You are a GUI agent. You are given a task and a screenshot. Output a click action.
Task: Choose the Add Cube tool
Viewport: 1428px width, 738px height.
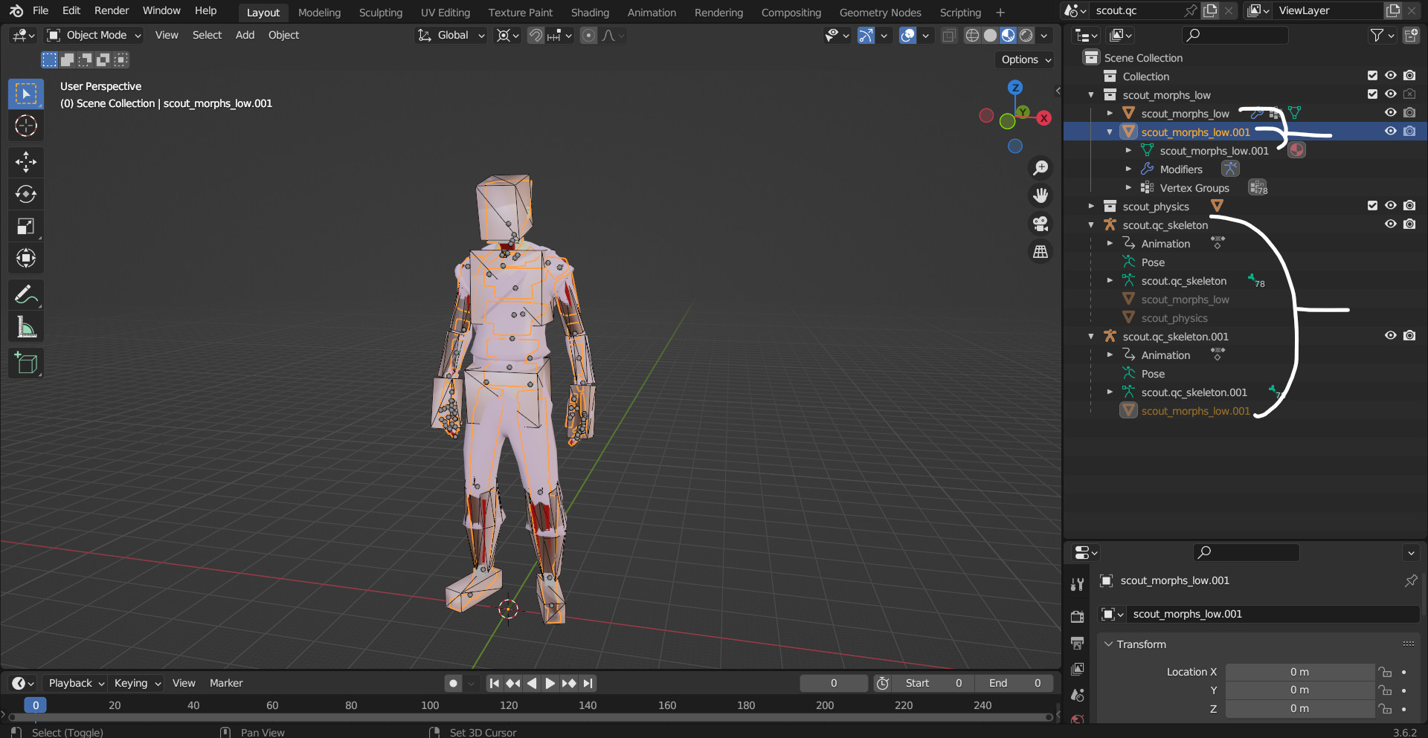26,363
